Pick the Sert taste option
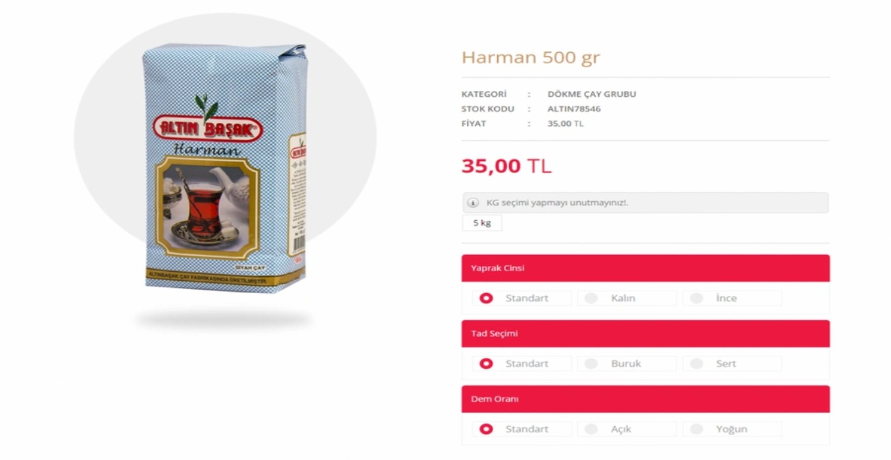Viewport: 891px width, 460px height. click(x=732, y=363)
